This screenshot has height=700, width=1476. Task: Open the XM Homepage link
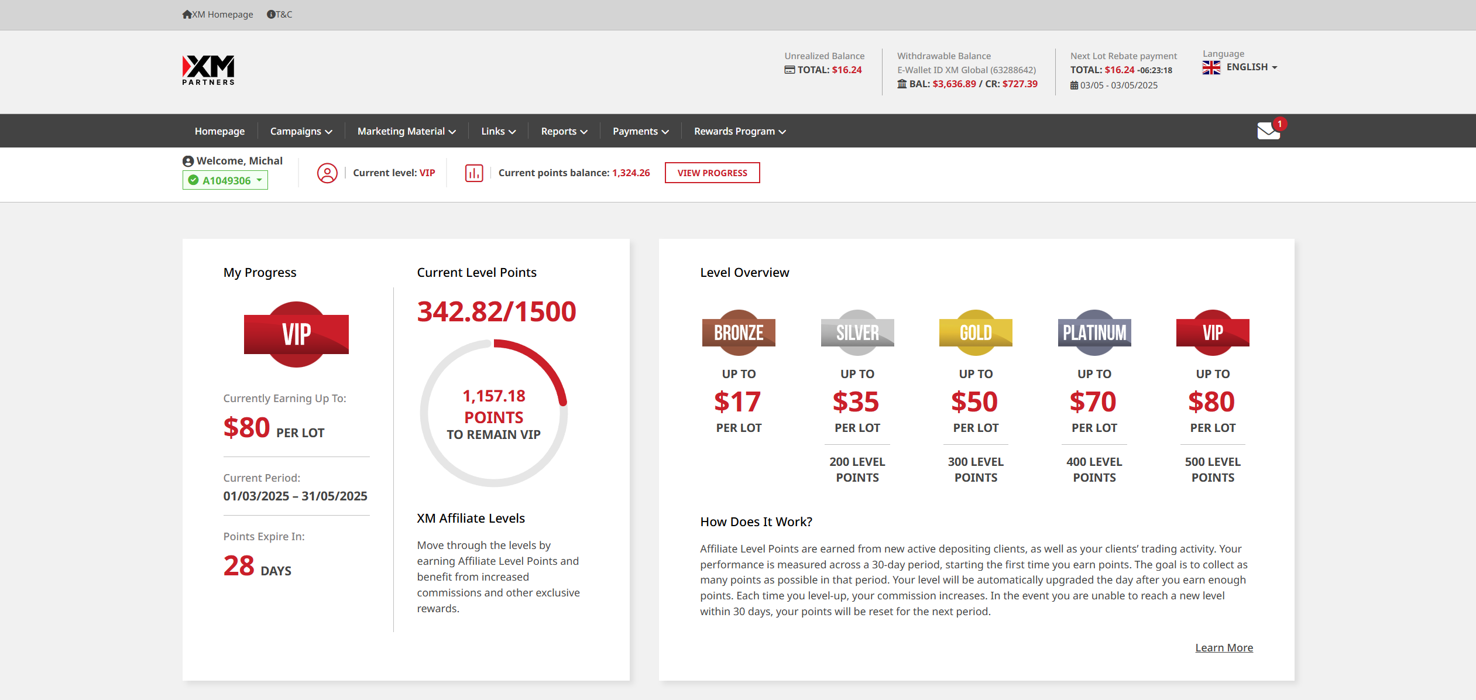(x=222, y=14)
